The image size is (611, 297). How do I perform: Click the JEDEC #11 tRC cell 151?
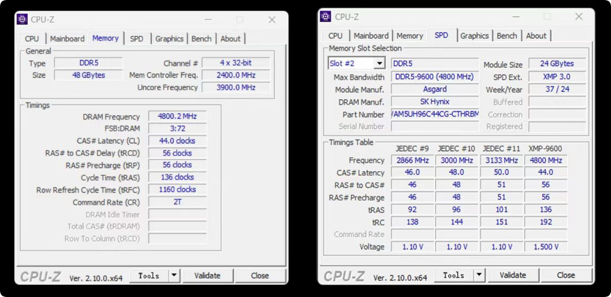tap(501, 222)
